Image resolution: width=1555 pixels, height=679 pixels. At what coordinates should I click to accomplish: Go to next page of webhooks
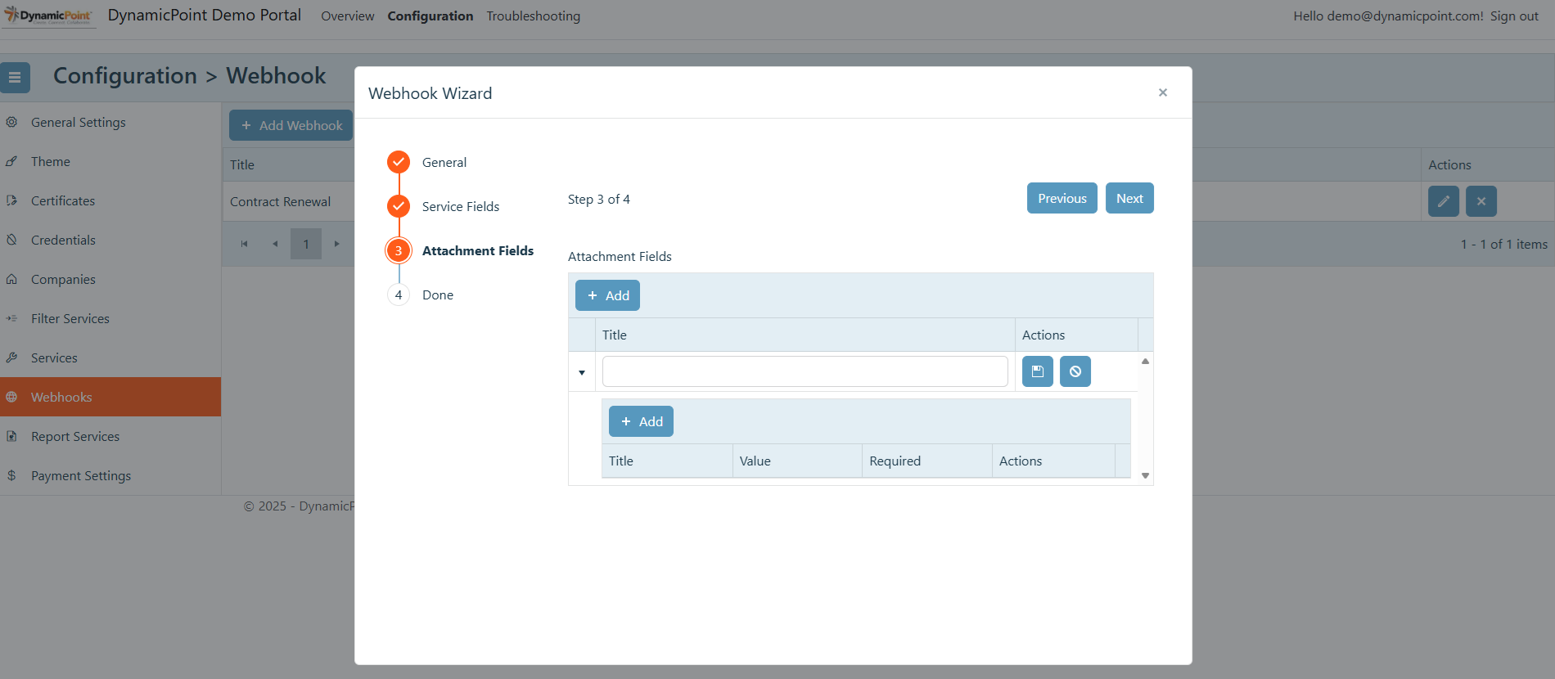coord(336,244)
